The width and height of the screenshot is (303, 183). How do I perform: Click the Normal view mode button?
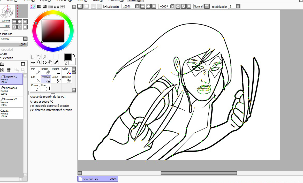[198, 6]
